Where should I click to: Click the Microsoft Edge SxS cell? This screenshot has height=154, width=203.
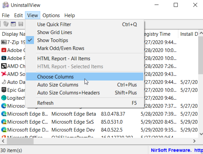73,122
